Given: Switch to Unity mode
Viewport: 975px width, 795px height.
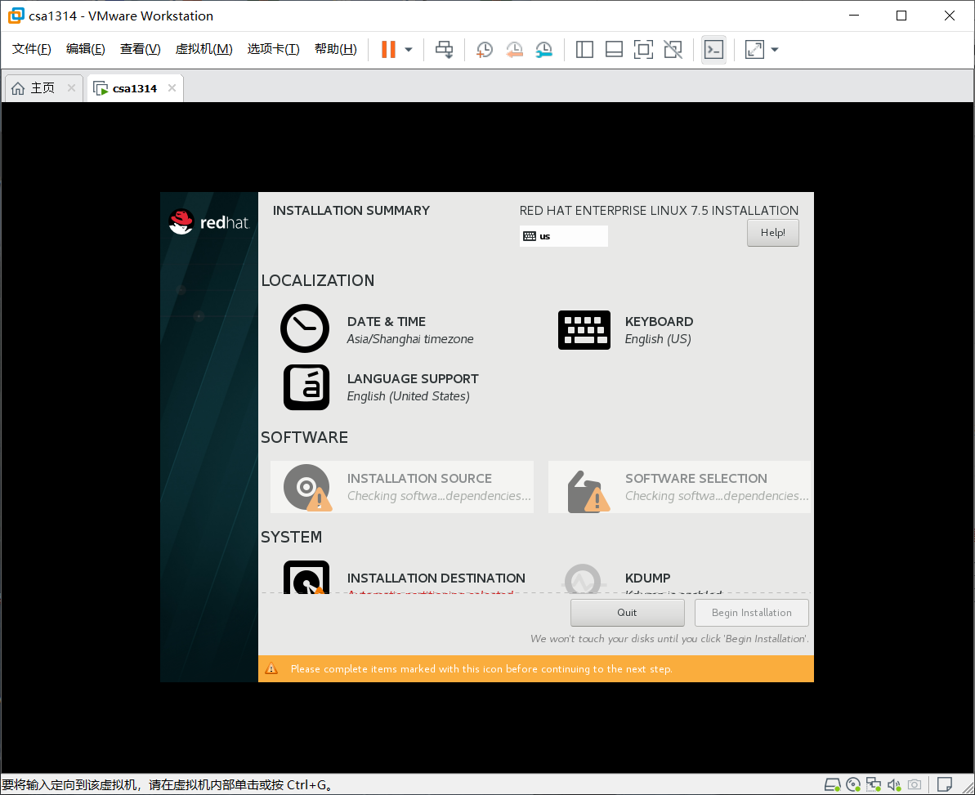Looking at the screenshot, I should pyautogui.click(x=673, y=49).
